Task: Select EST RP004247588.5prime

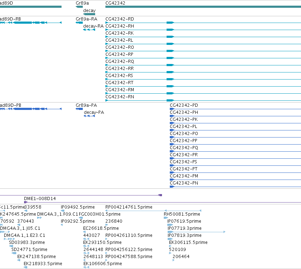Action: [129, 257]
